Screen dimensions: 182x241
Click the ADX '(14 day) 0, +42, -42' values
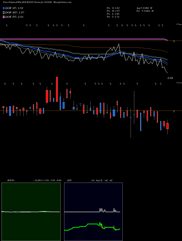[x=101, y=180]
